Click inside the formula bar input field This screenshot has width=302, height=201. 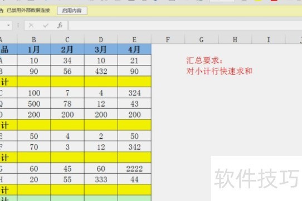click(186, 26)
